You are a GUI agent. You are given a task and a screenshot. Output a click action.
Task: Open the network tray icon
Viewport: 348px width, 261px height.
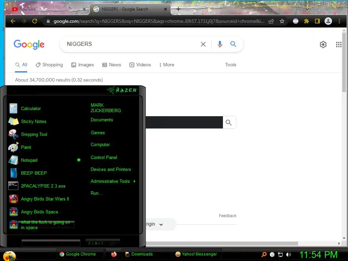[x=280, y=255]
